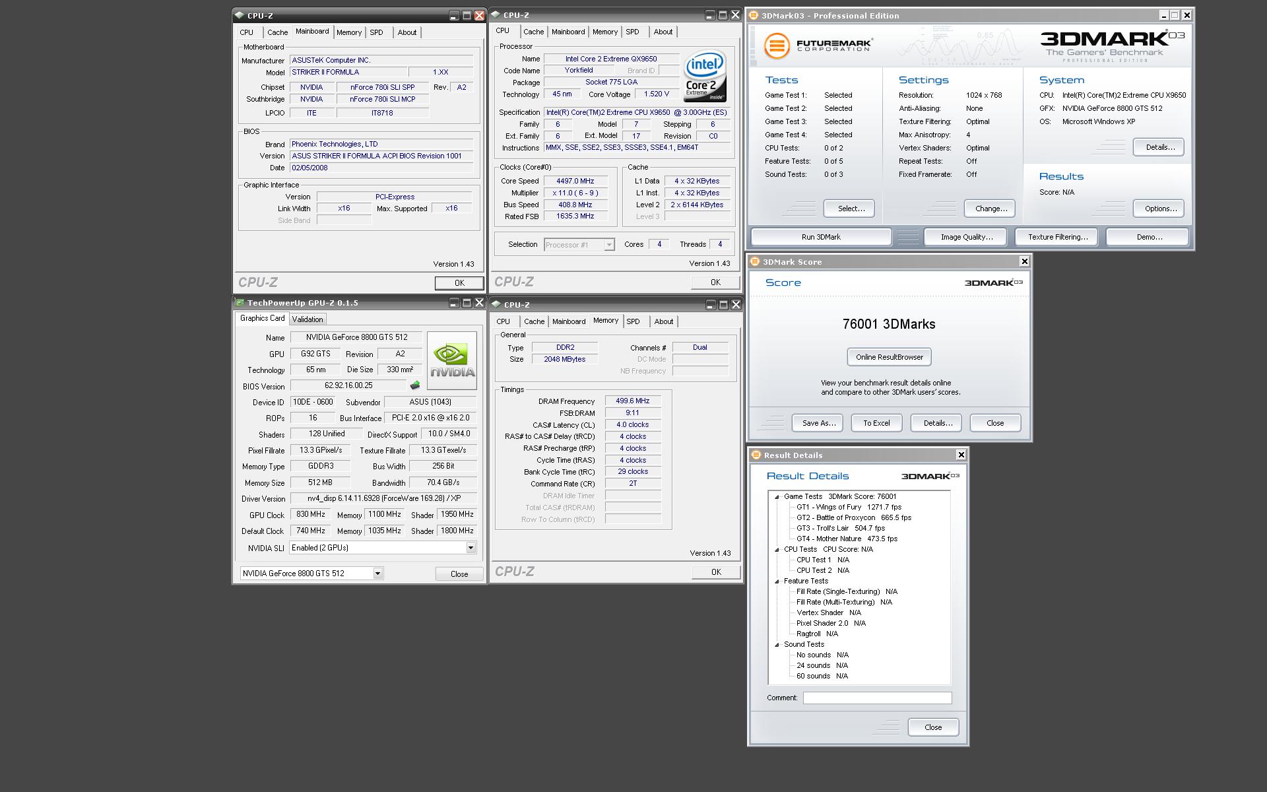Launch Demo... in 3DMark03
The image size is (1267, 792).
pyautogui.click(x=1148, y=237)
